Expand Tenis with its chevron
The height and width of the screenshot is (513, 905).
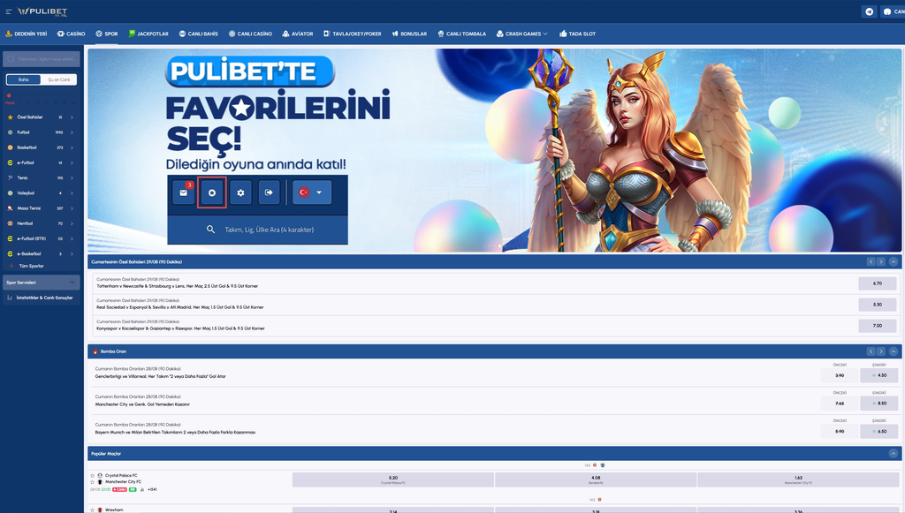tap(72, 177)
